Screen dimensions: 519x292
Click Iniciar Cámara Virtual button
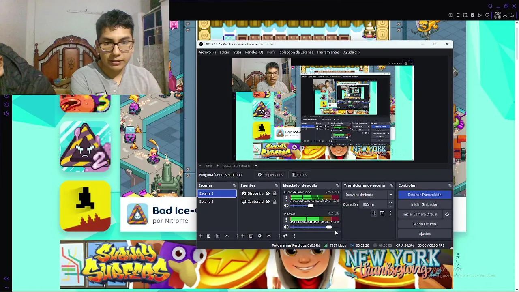coord(420,214)
